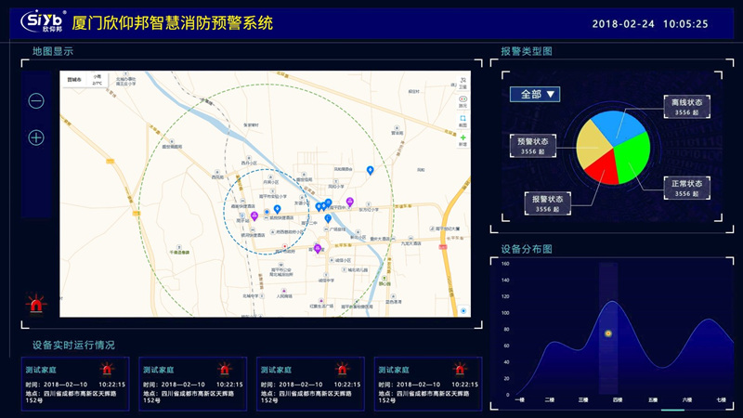The height and width of the screenshot is (418, 743).
Task: Click the red alarm siren beside the map
Action: (x=36, y=304)
